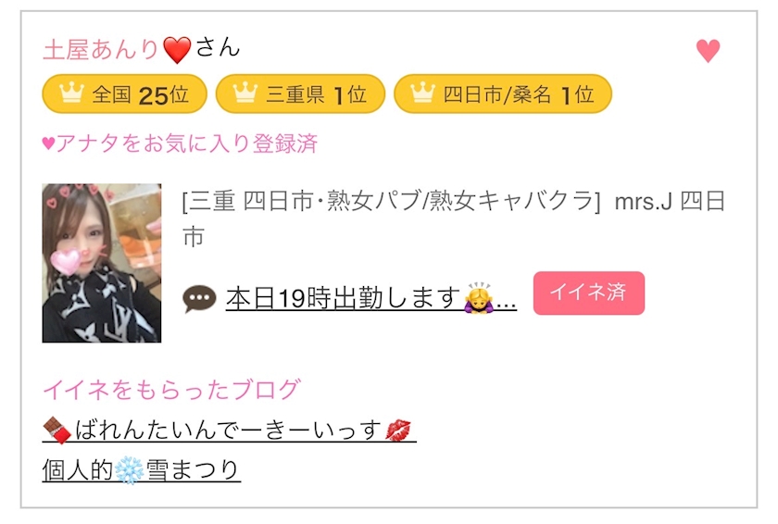Click the red heart emoji beside the name
This screenshot has width=778, height=524.
point(177,51)
